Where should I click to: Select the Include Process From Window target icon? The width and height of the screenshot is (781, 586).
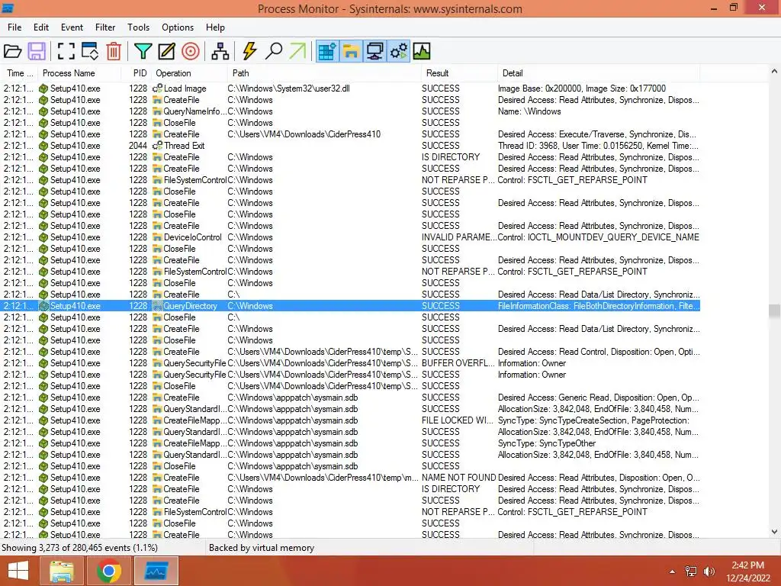(190, 51)
